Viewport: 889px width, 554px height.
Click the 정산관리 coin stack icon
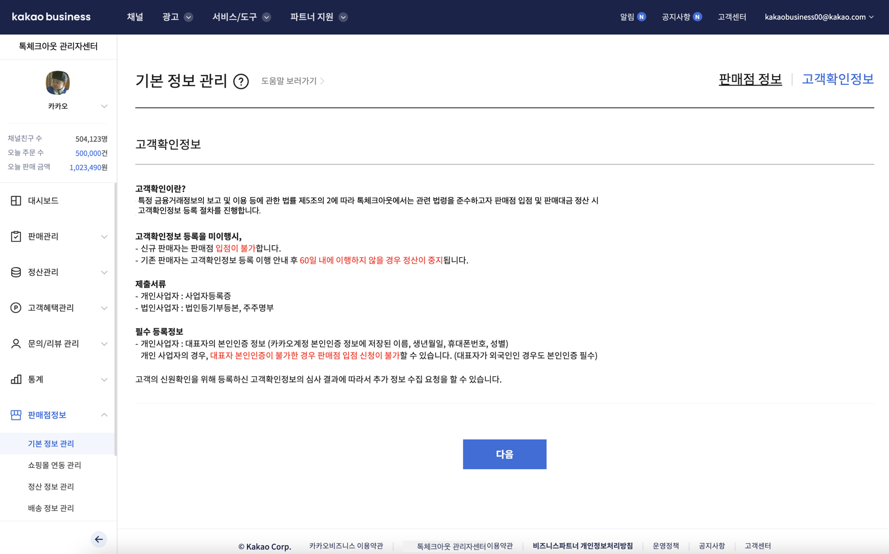point(16,272)
